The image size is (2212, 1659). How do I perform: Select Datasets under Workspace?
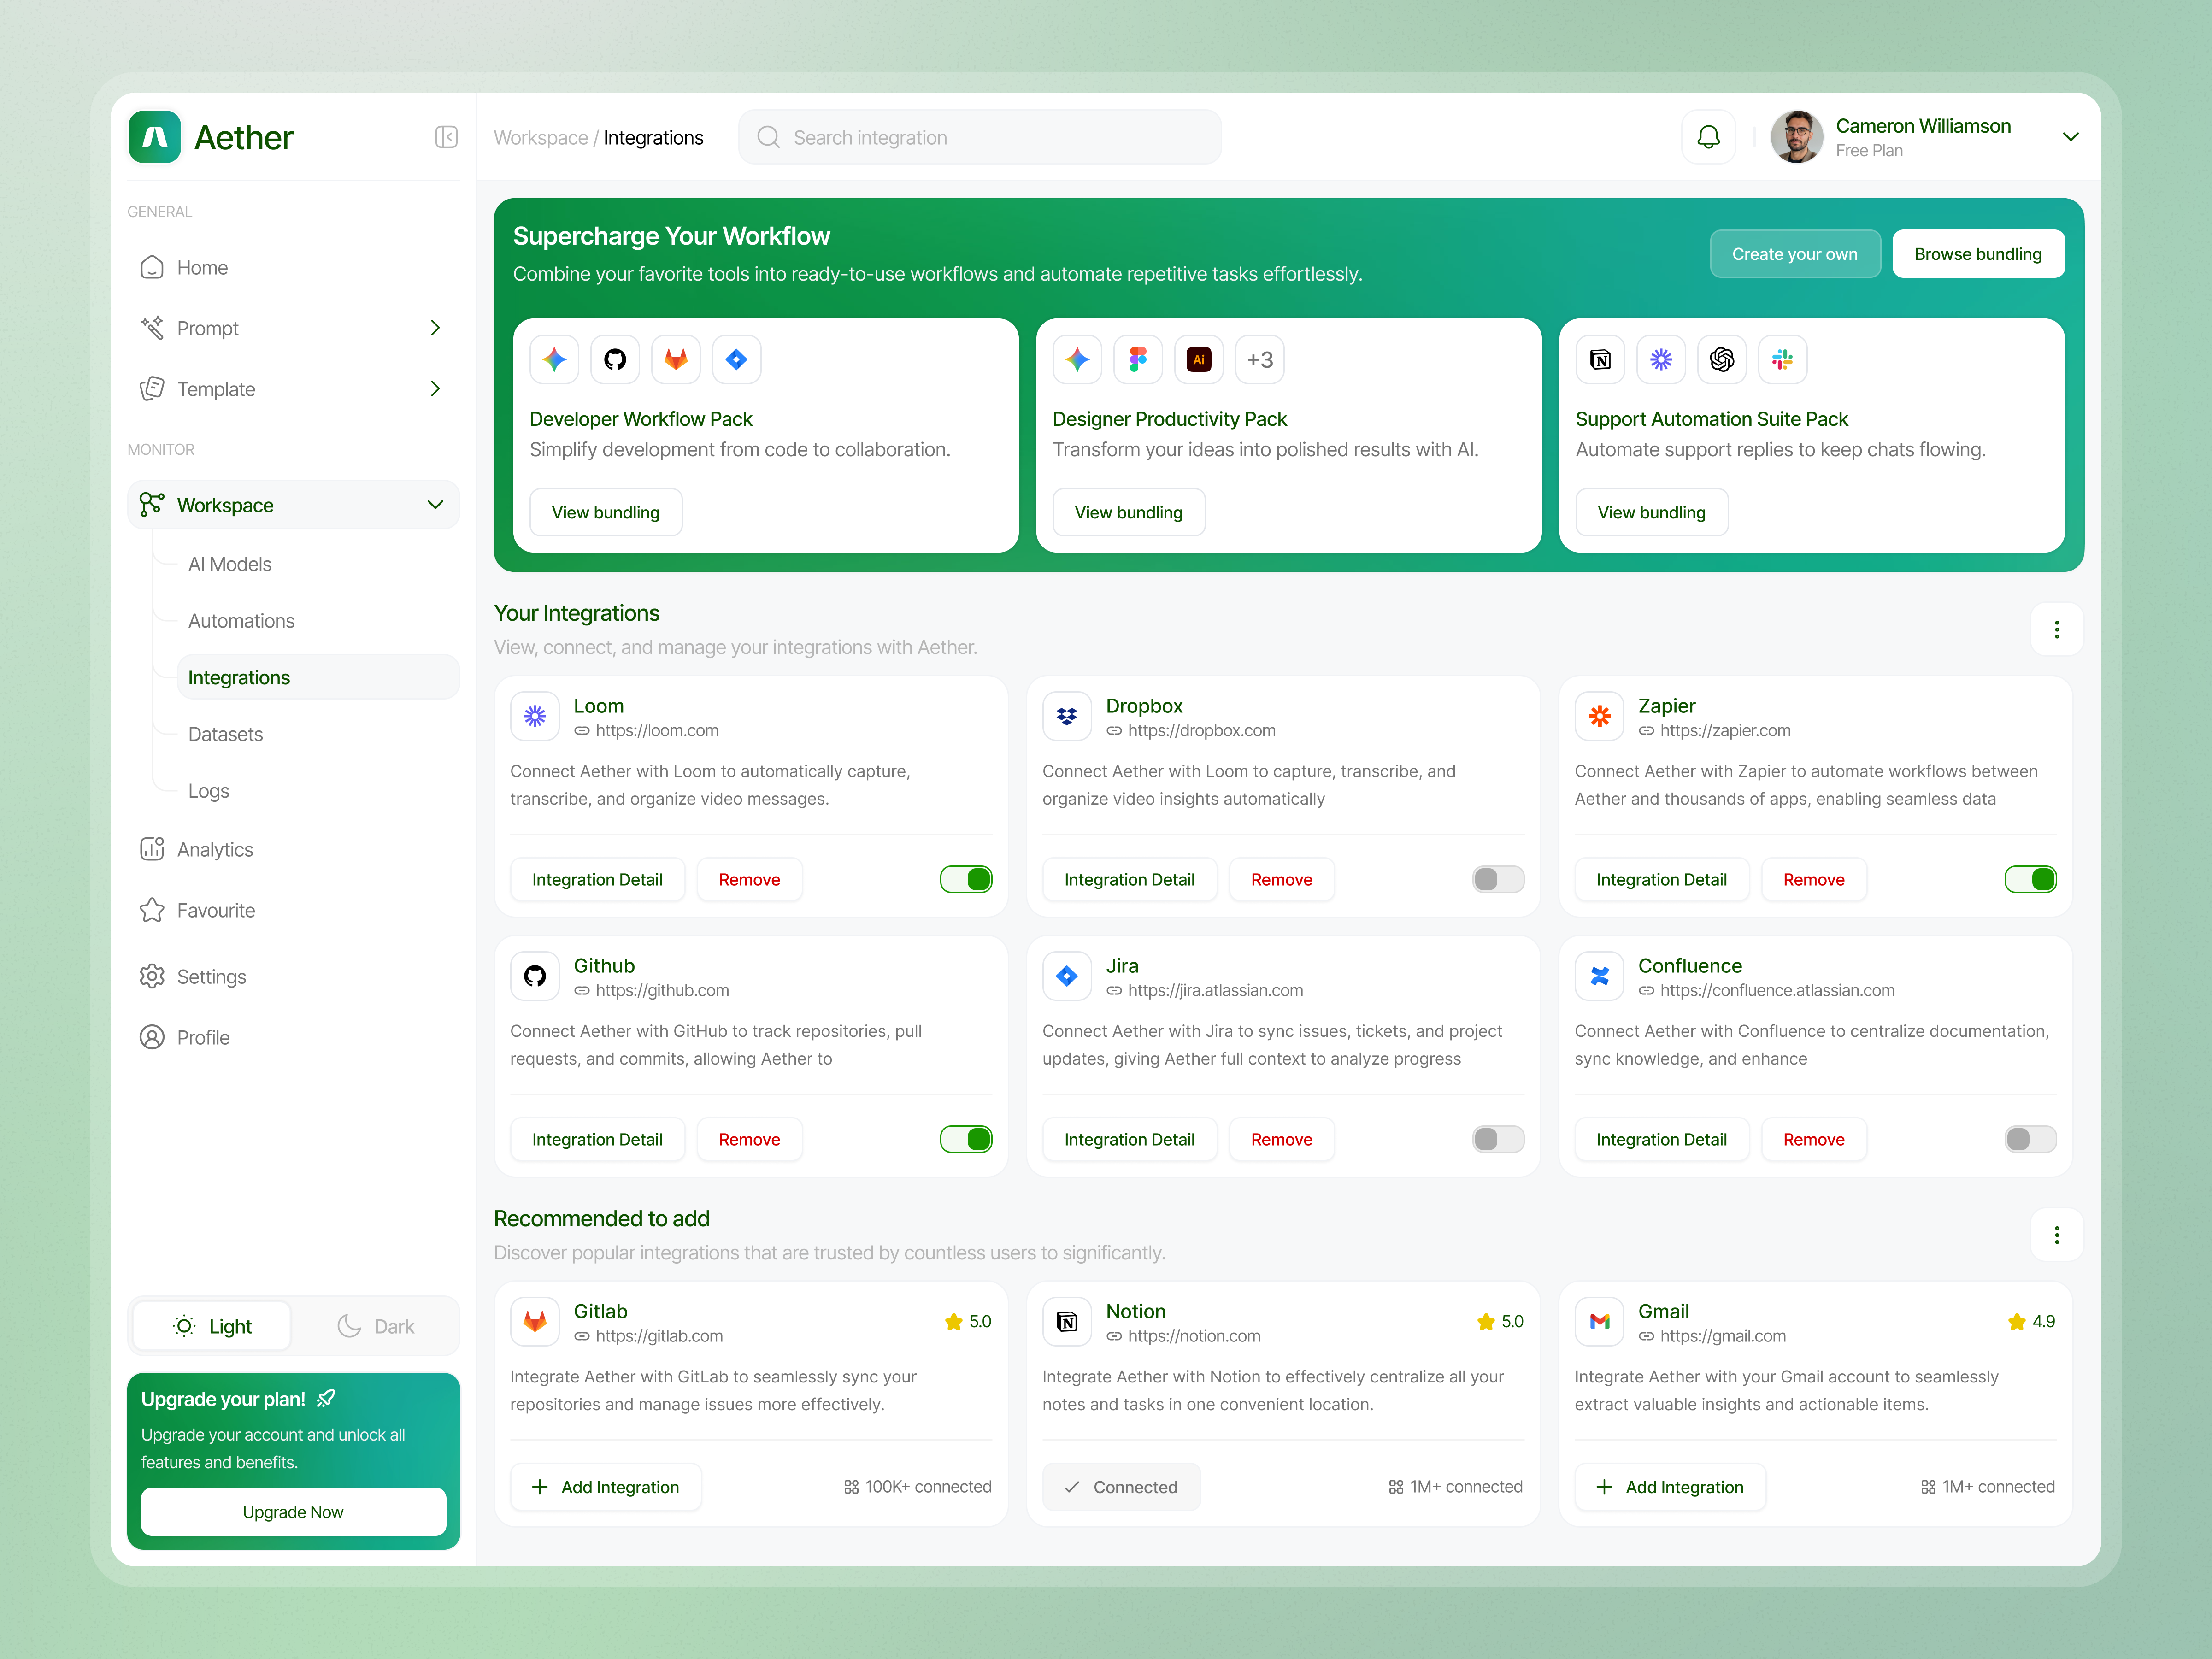[x=225, y=733]
